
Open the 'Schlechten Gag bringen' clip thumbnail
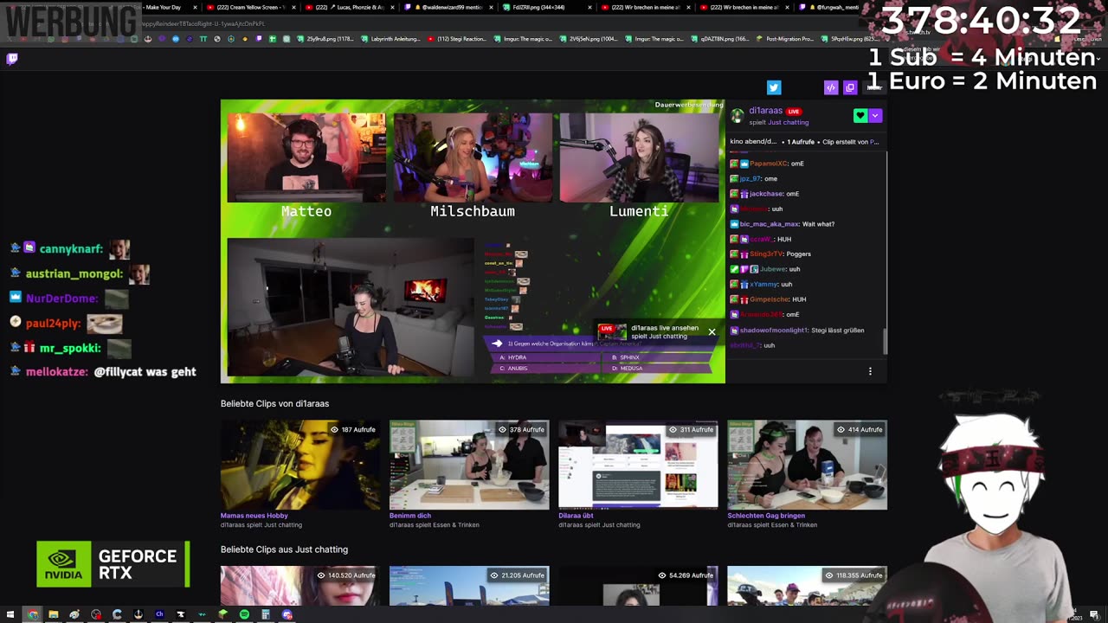[x=807, y=465]
